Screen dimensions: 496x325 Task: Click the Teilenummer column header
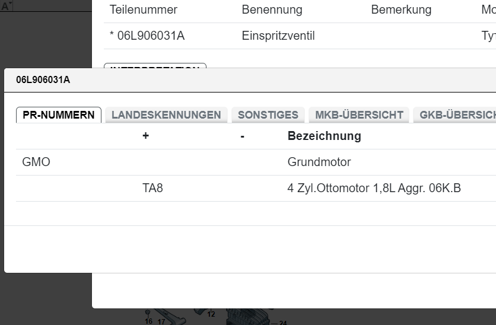pyautogui.click(x=144, y=10)
